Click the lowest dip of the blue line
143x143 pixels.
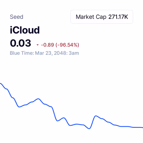(89, 128)
